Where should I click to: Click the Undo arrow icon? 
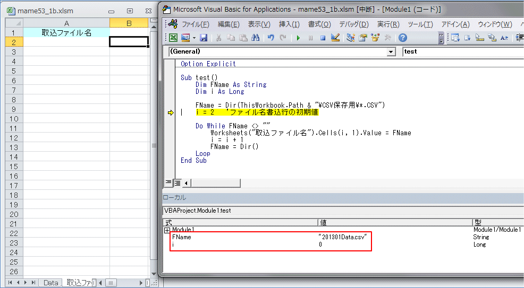(x=271, y=38)
